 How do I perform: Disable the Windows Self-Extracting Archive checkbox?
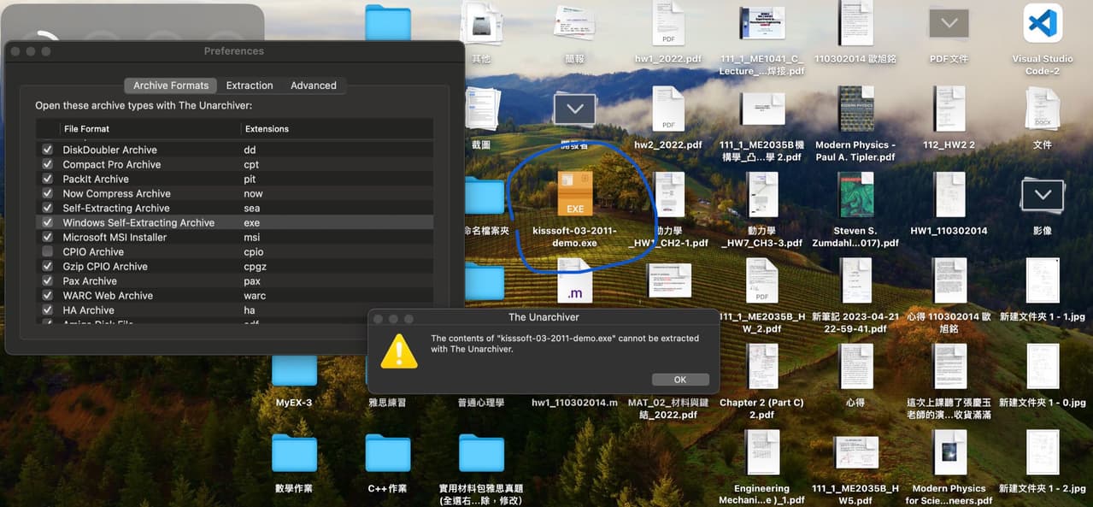click(47, 222)
